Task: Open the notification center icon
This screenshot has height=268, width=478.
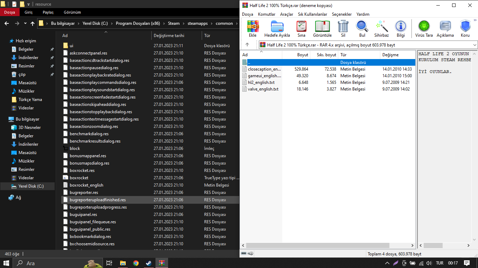Action: coord(467,263)
